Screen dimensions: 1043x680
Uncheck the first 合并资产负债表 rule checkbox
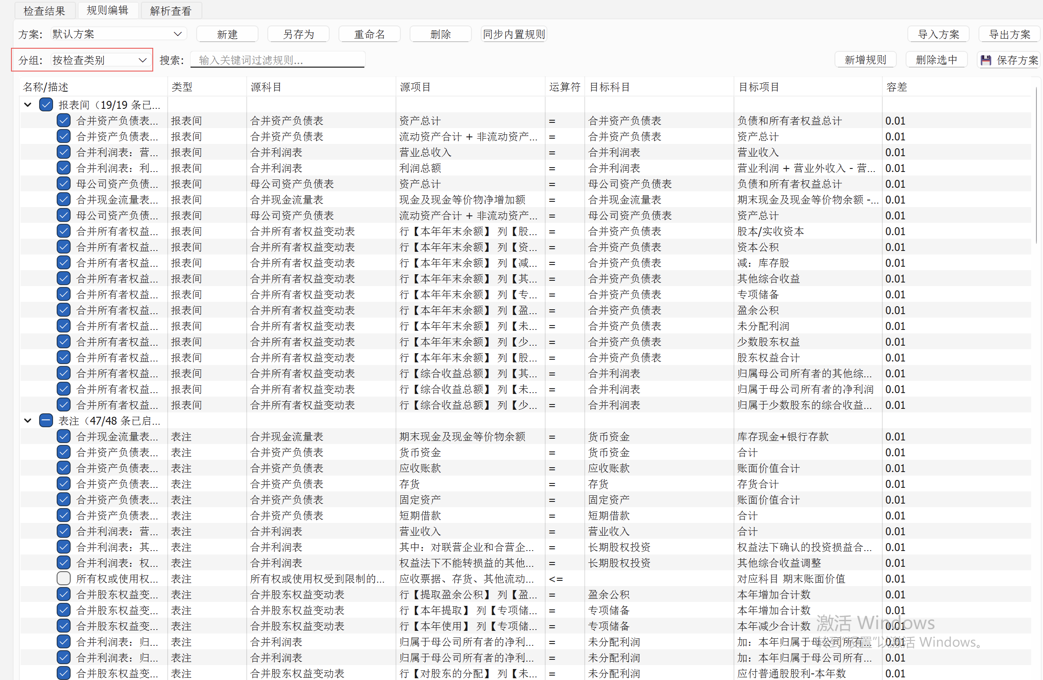[x=64, y=121]
